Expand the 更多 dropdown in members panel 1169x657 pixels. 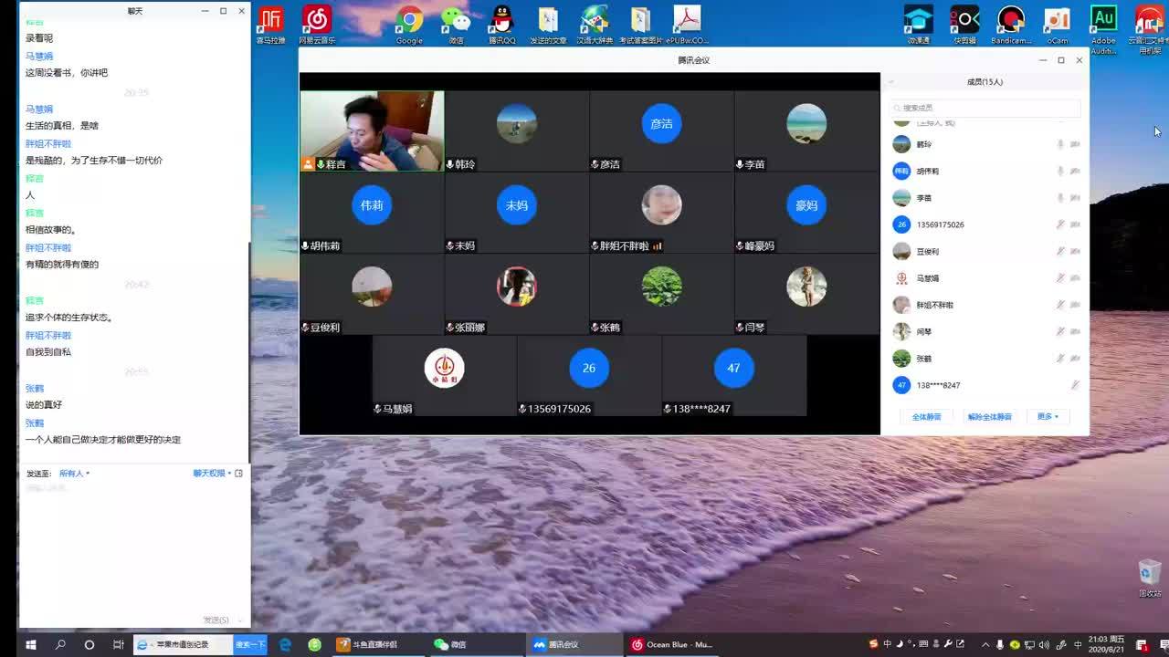click(x=1048, y=417)
